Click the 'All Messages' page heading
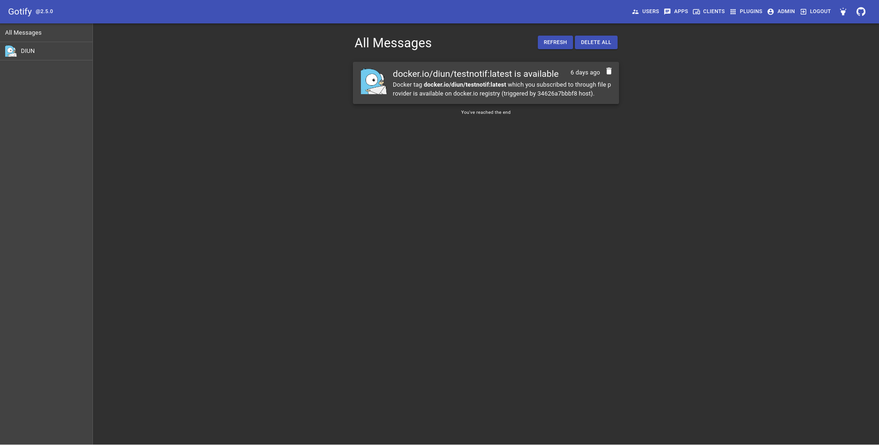The height and width of the screenshot is (445, 879). pos(393,43)
